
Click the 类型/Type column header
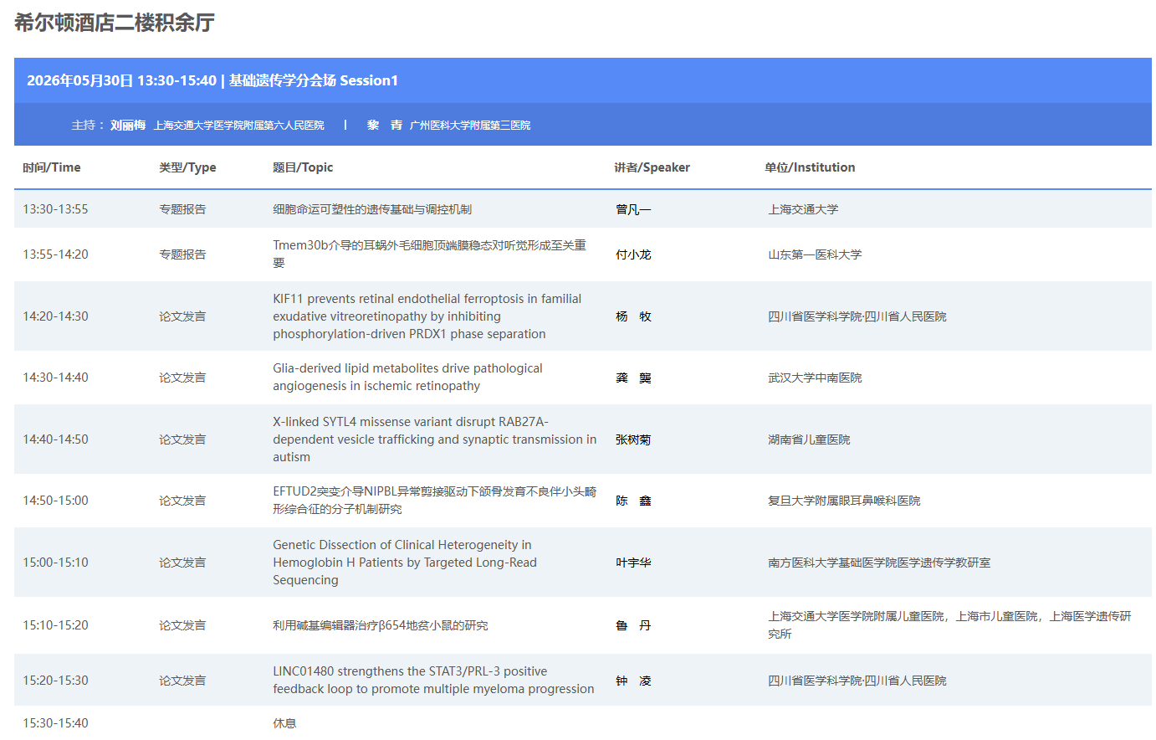pyautogui.click(x=187, y=167)
